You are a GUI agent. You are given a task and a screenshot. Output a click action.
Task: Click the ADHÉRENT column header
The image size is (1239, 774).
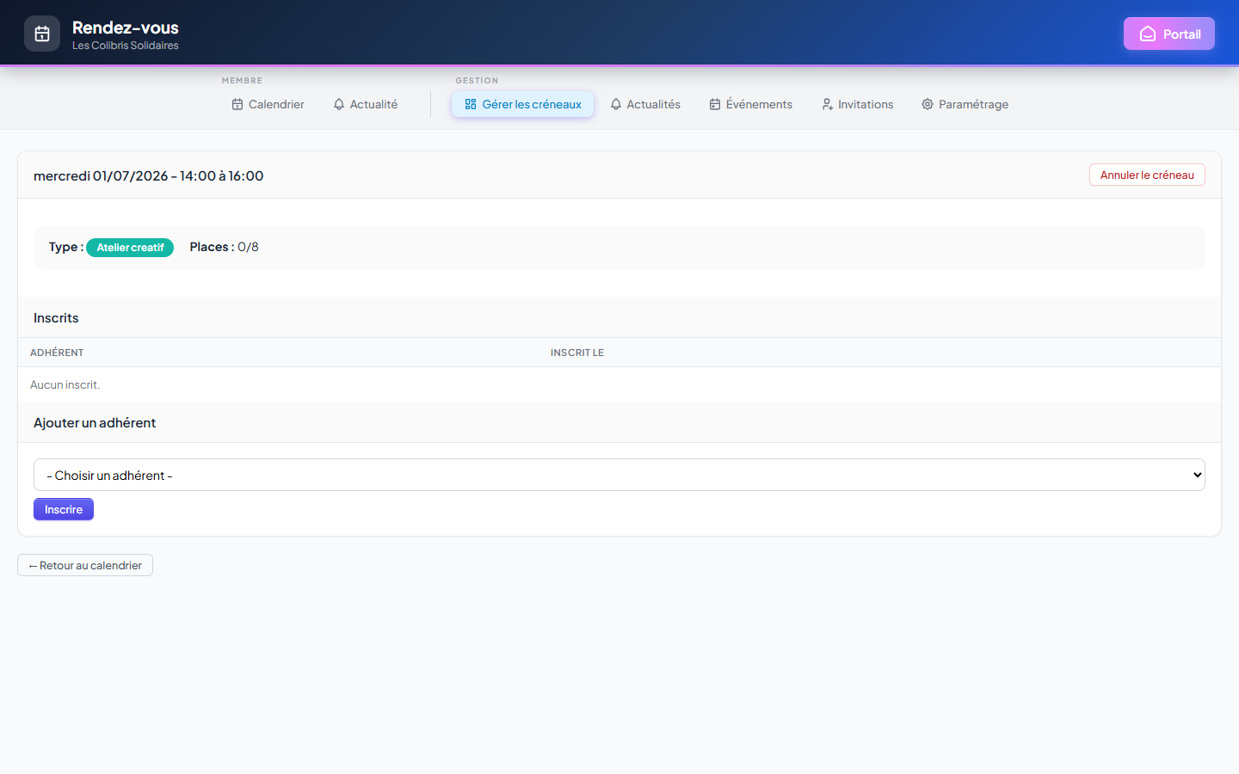pyautogui.click(x=57, y=353)
